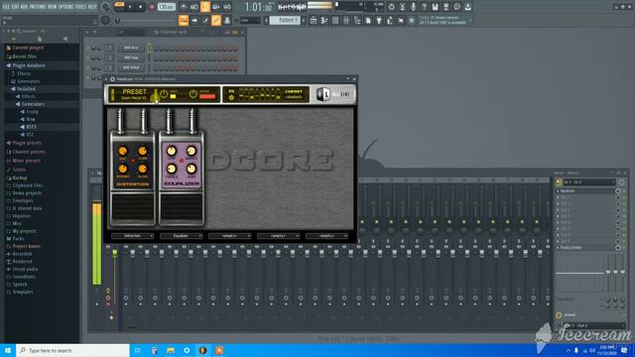This screenshot has width=635, height=357.
Task: Toggle the metronome icon
Action: coord(184,7)
